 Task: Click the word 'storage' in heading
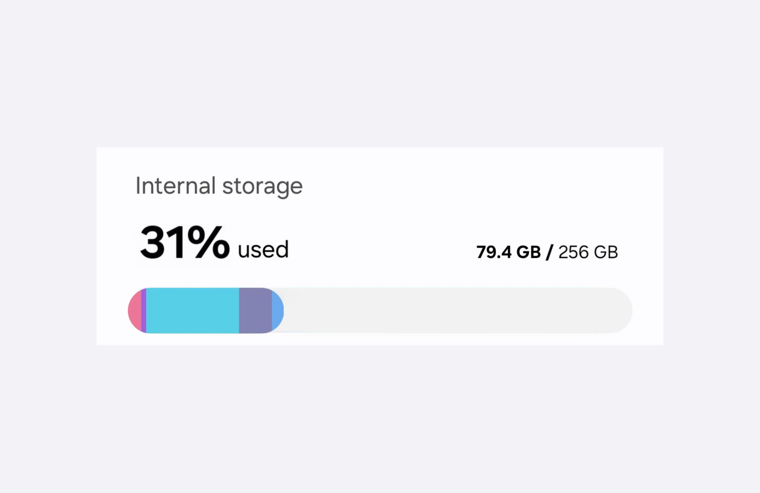tap(262, 186)
